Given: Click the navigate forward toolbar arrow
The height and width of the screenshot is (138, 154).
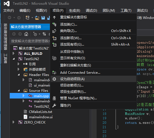Looking at the screenshot, I should click(19, 18).
